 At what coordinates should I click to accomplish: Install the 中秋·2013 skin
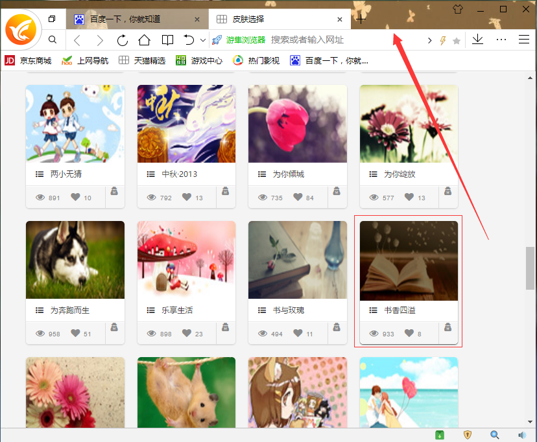tap(225, 191)
